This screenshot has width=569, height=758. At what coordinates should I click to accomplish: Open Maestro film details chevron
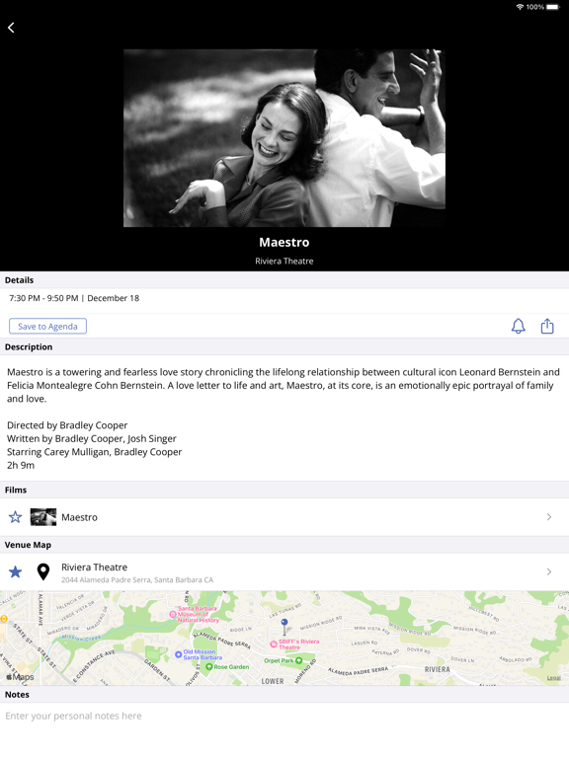tap(549, 517)
